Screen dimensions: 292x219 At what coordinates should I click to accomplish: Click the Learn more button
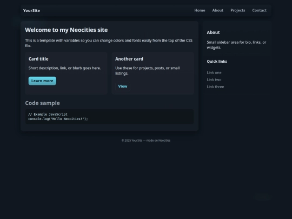[x=42, y=81]
